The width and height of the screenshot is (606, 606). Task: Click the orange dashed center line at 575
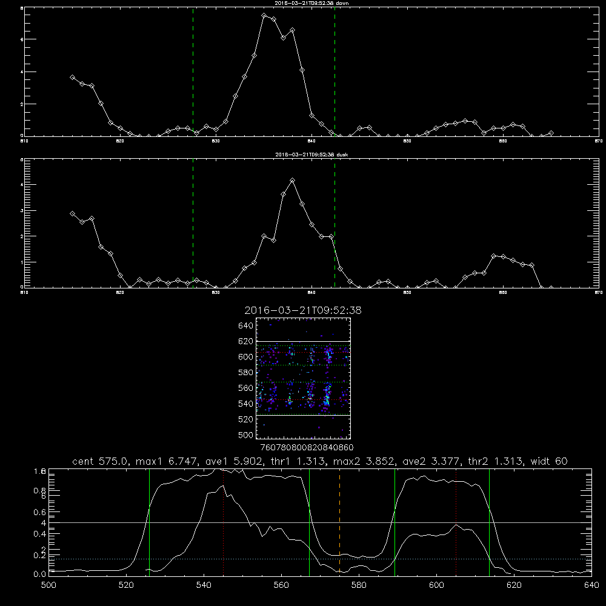coord(340,522)
